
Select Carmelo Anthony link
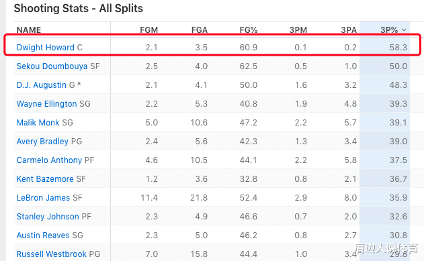click(49, 160)
